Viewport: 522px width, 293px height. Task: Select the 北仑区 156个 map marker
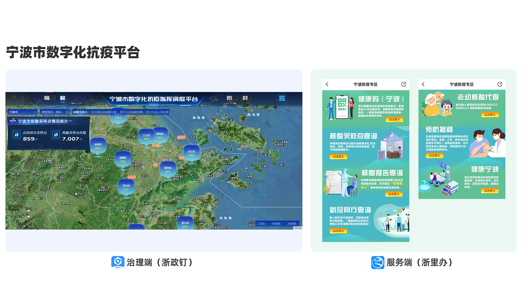coord(191,153)
